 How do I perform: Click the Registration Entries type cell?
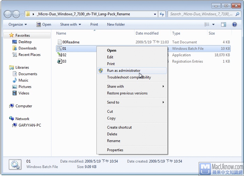point(188,61)
